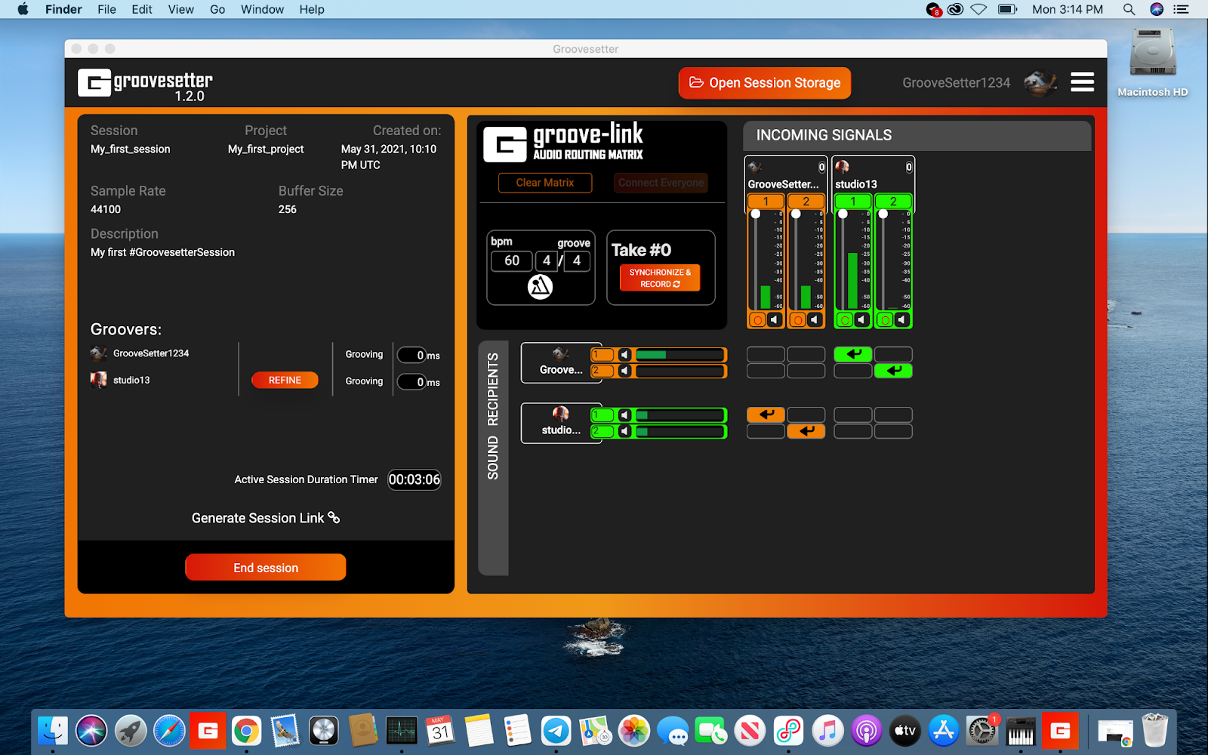1208x755 pixels.
Task: Click the groove denominator field
Action: tap(577, 260)
